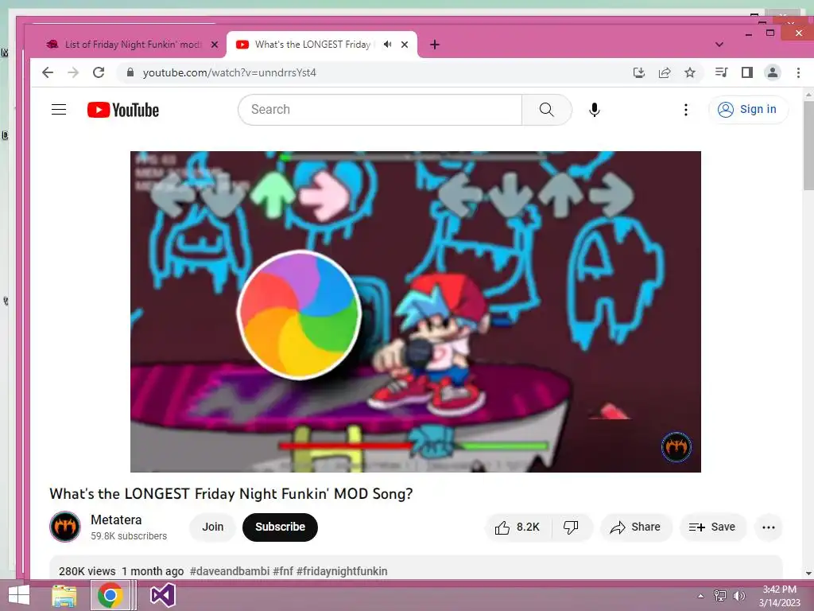Click the browser forward arrow

(73, 72)
